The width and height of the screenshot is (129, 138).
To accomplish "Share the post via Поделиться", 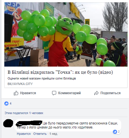I will (107, 93).
